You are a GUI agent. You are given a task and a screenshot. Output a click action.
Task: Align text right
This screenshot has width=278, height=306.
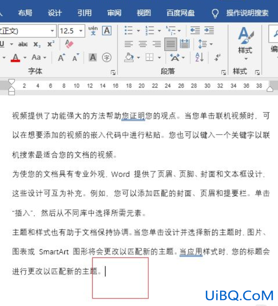point(157,44)
